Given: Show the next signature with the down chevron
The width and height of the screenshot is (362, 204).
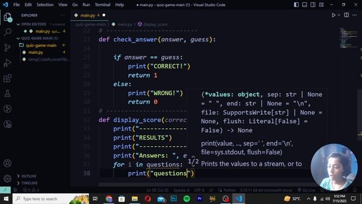Looking at the screenshot, I should [x=193, y=165].
